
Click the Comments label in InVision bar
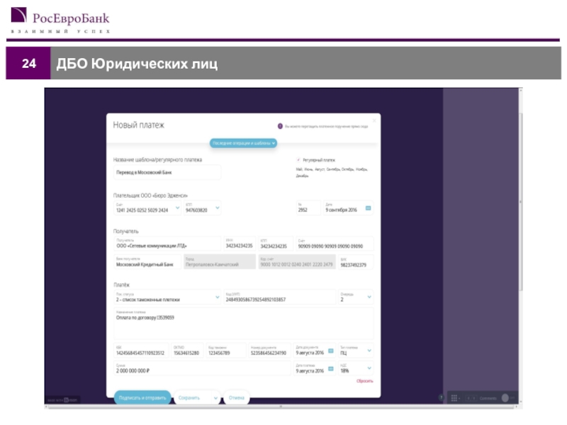coord(488,398)
